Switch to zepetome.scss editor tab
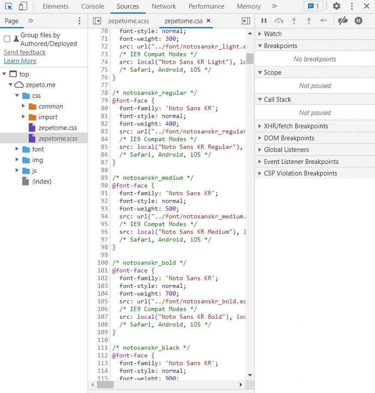The image size is (375, 393). pos(128,21)
